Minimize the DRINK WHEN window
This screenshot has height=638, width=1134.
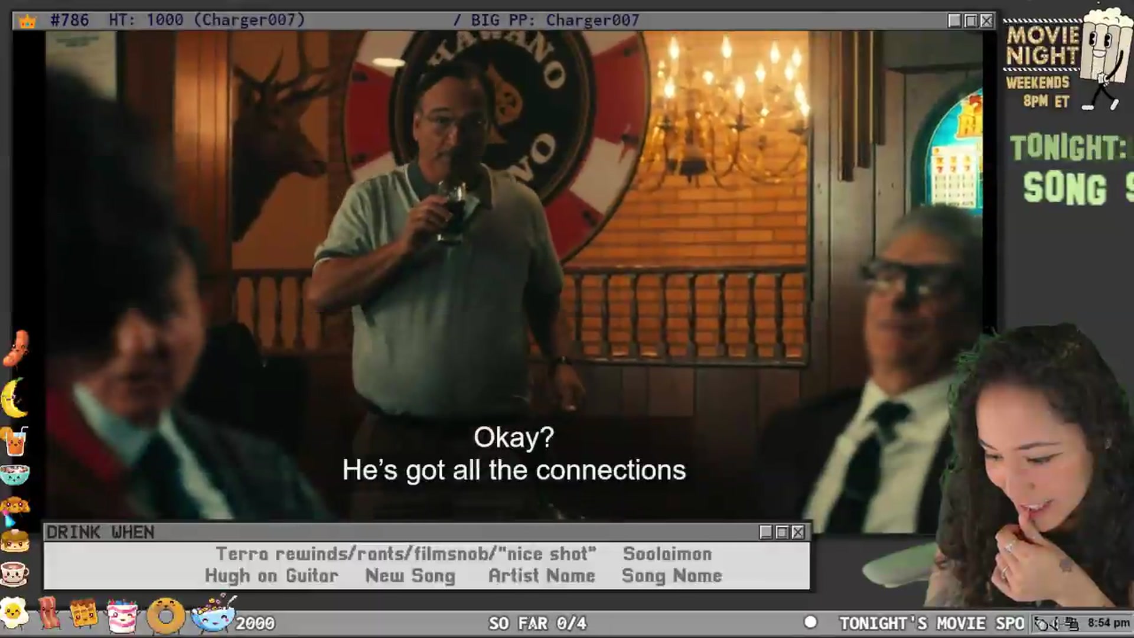pyautogui.click(x=766, y=532)
